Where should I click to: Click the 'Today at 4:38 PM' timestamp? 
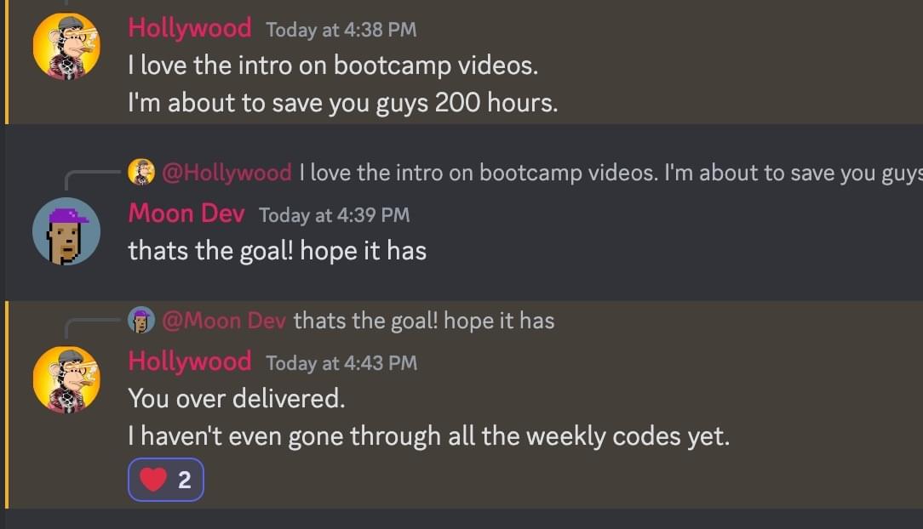click(341, 30)
